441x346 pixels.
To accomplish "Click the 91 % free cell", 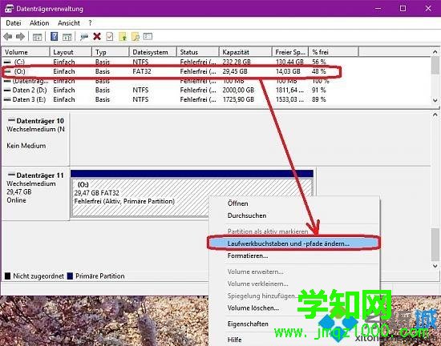I will coord(319,91).
